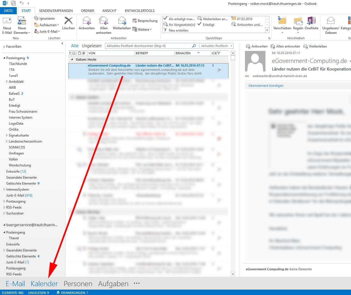Click the Löschen delete icon
351x295 pixels.
pos(68,21)
